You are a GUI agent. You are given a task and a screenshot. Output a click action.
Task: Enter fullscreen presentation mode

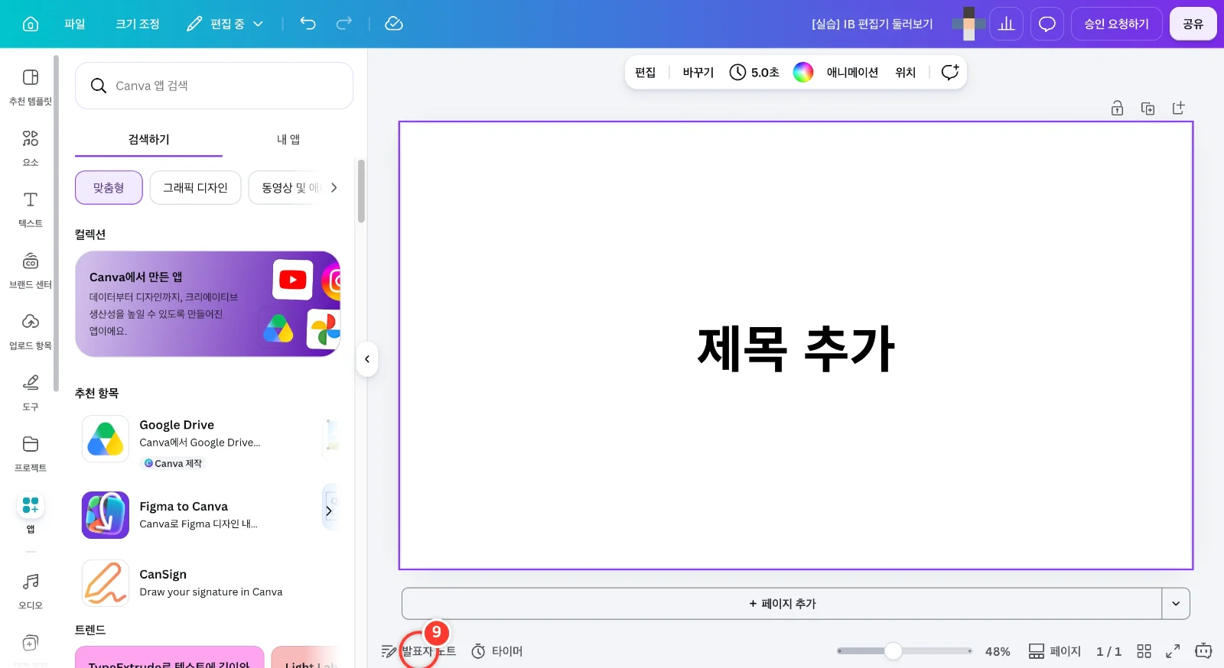[x=1173, y=651]
